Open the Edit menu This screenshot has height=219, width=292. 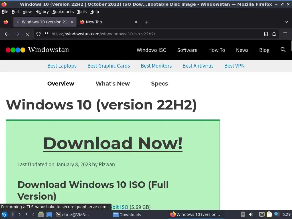click(15, 12)
